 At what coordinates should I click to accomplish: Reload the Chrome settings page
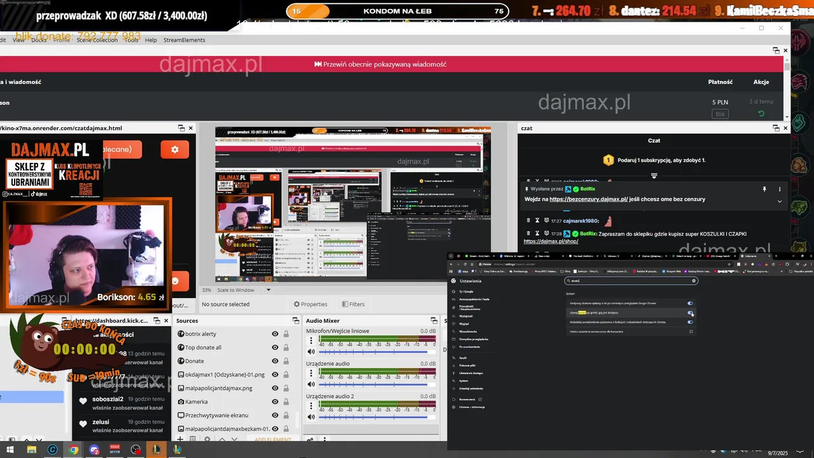pos(466,264)
